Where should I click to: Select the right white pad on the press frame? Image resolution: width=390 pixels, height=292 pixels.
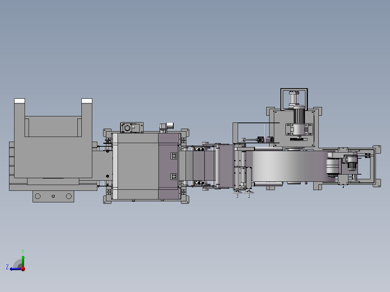pos(87,101)
